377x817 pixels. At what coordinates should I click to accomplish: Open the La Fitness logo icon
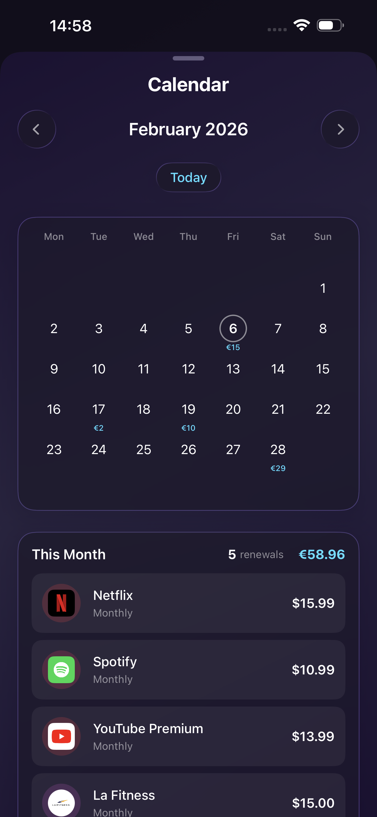(61, 802)
